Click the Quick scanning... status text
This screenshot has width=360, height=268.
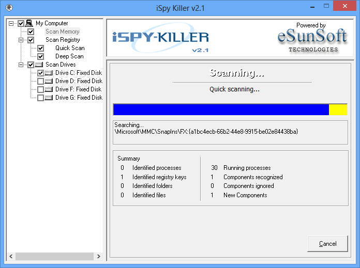point(234,89)
